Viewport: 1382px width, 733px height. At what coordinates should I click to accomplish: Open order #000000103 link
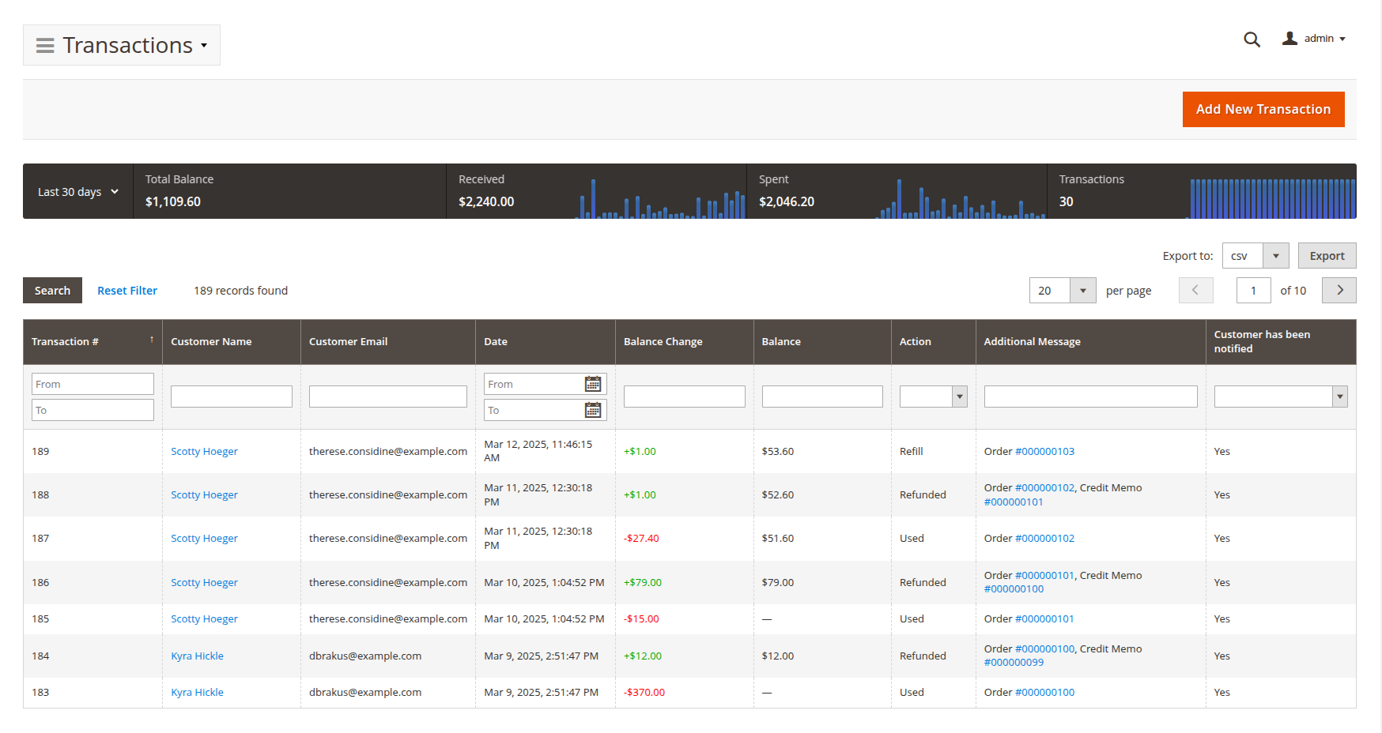pyautogui.click(x=1044, y=452)
